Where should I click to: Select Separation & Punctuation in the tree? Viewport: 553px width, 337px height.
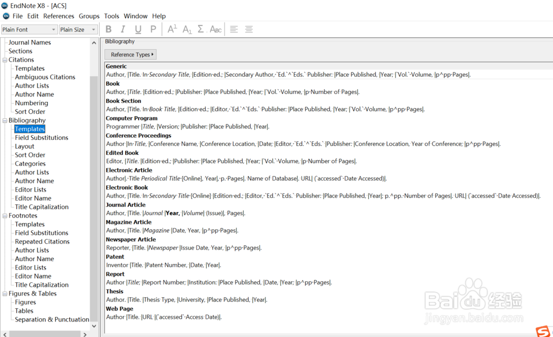pos(52,320)
